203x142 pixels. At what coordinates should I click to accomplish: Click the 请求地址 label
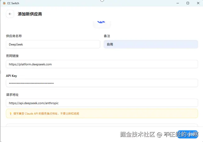coord(12,95)
